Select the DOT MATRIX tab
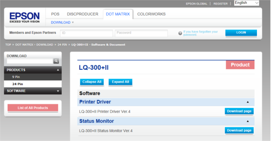 click(118, 14)
